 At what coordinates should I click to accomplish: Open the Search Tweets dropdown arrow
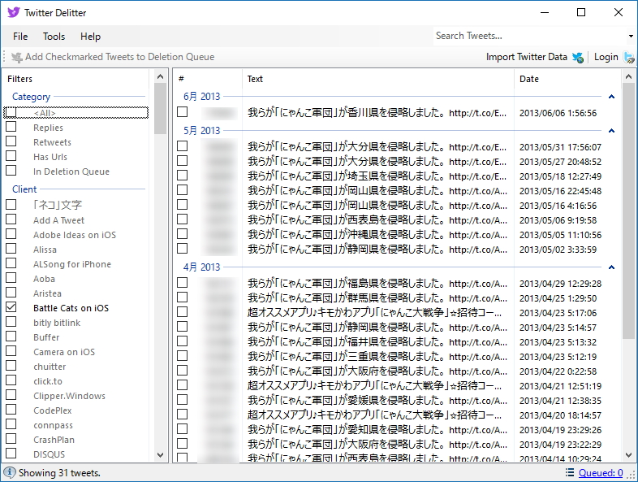631,37
